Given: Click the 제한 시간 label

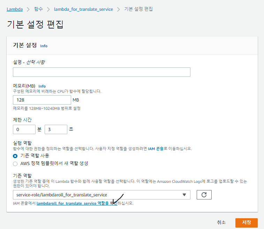Looking at the screenshot, I should click(22, 120).
